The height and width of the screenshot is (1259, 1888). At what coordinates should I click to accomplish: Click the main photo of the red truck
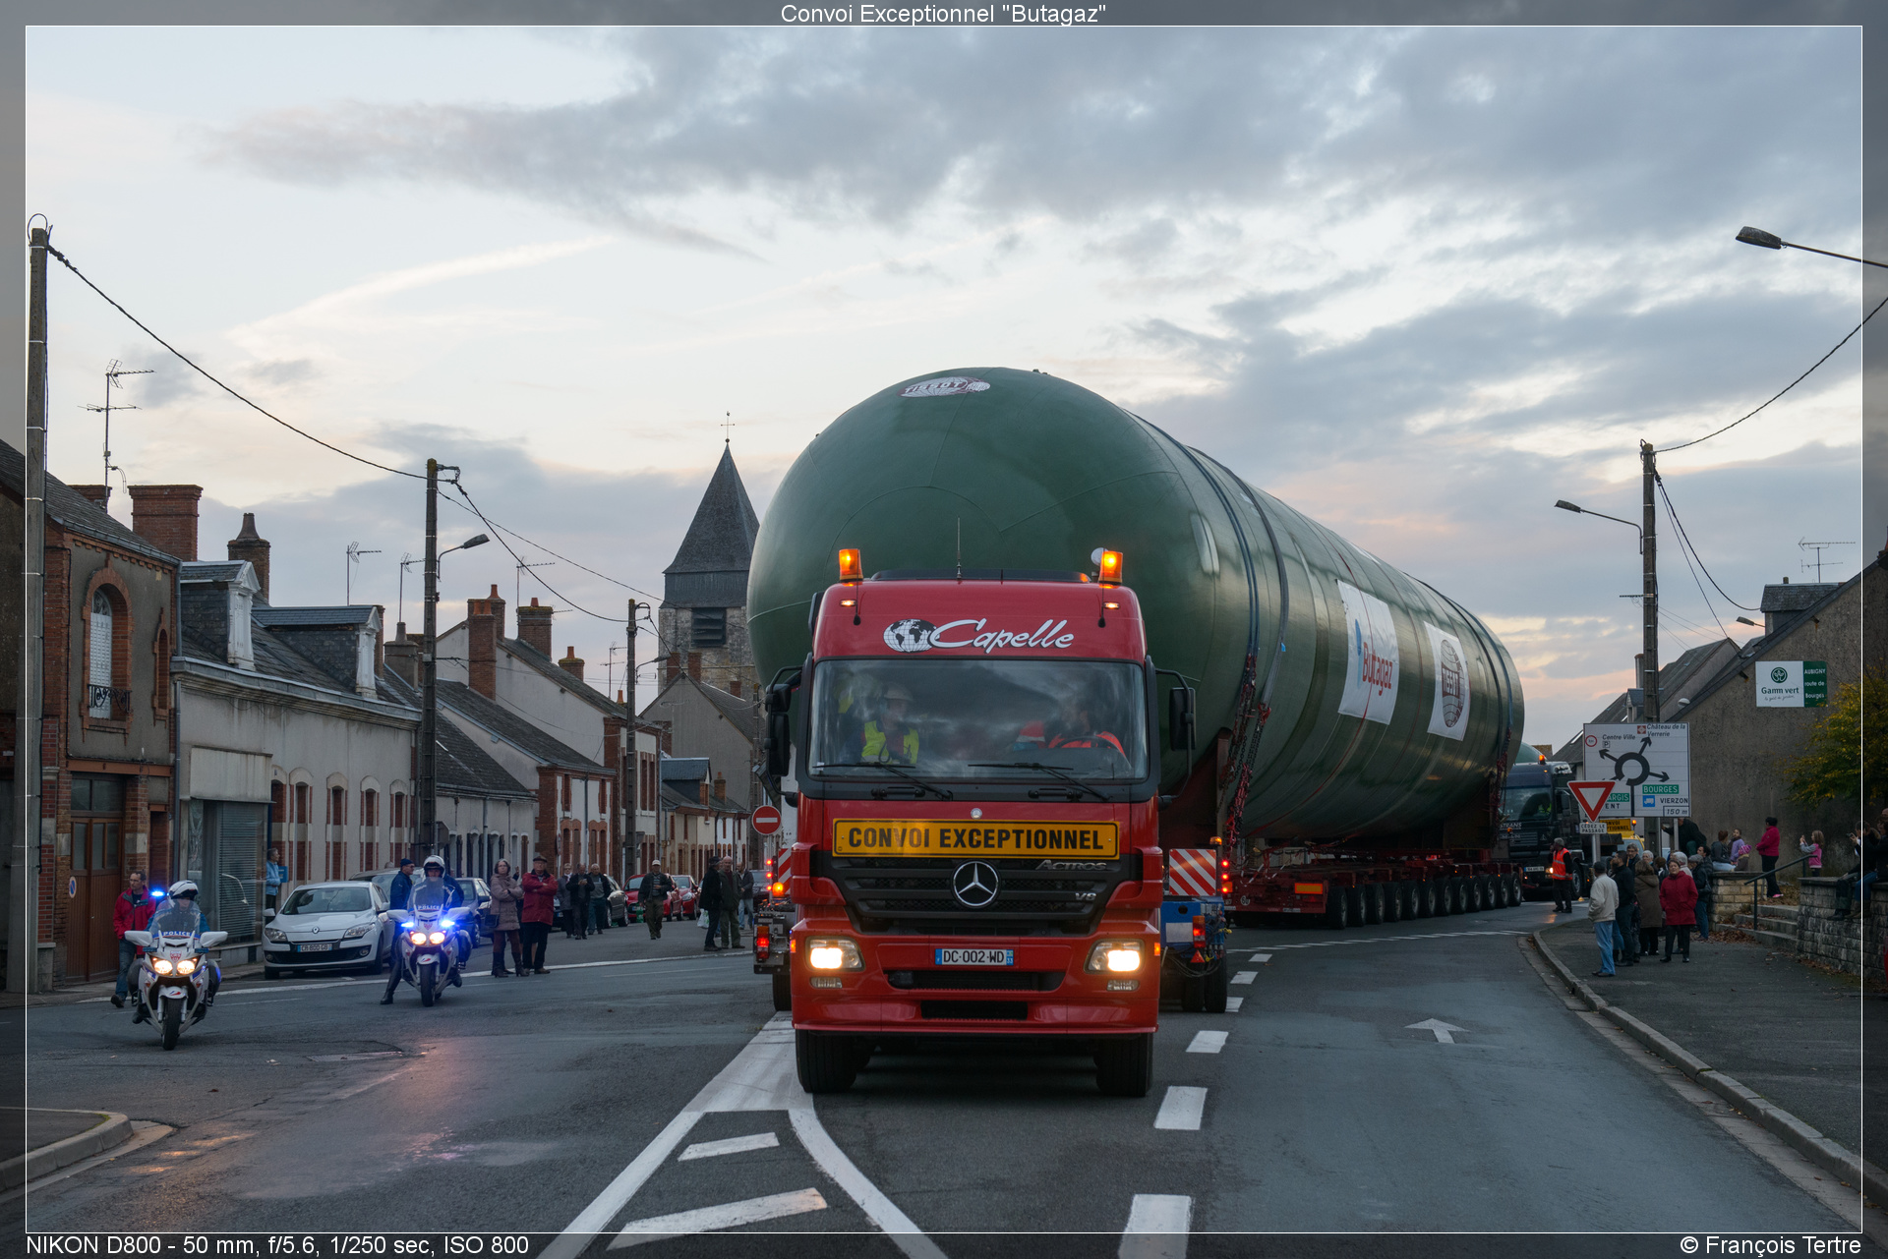[x=943, y=629]
